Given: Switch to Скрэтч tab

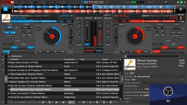Looking at the screenshot, I should pos(98,18).
